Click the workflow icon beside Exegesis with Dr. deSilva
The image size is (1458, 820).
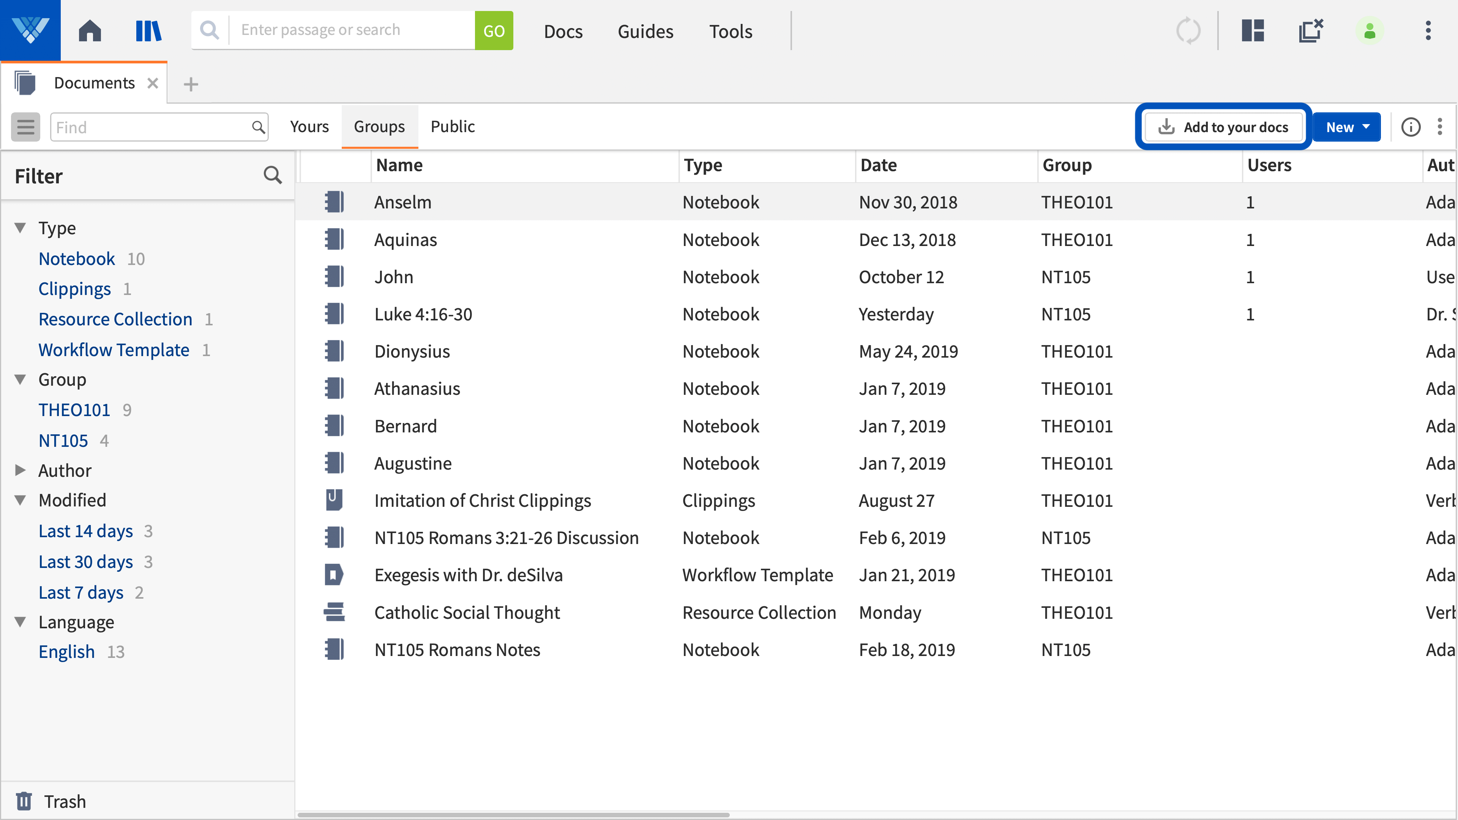pos(335,574)
